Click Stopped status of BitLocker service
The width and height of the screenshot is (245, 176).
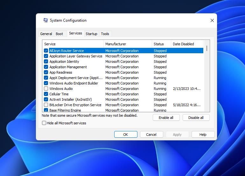160,105
